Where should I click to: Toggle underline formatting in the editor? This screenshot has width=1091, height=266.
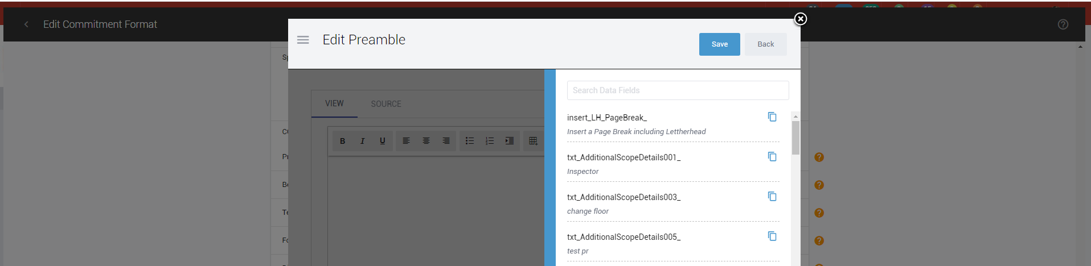coord(382,141)
